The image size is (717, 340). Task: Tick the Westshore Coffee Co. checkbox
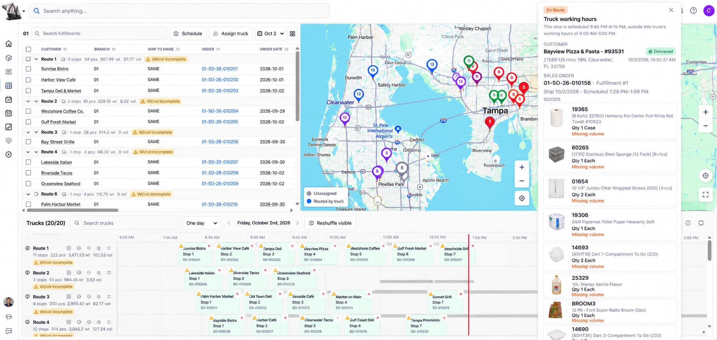click(28, 111)
